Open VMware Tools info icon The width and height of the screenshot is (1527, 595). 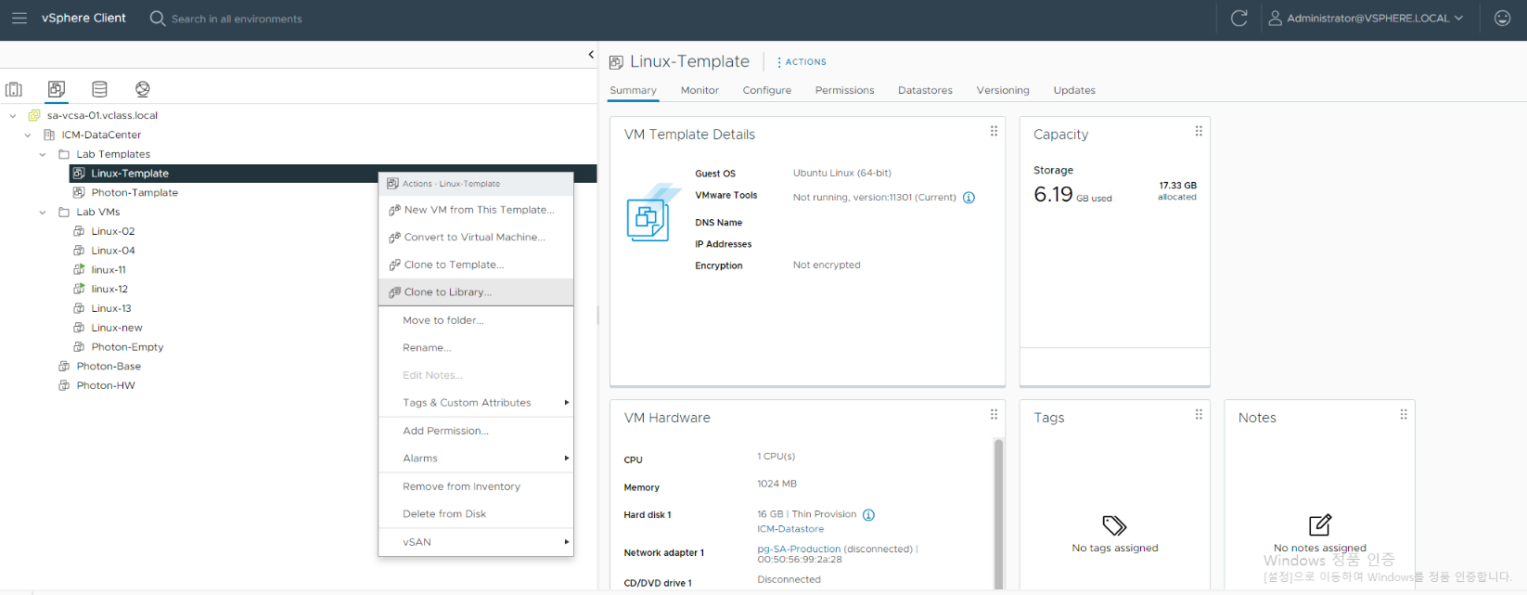point(969,198)
